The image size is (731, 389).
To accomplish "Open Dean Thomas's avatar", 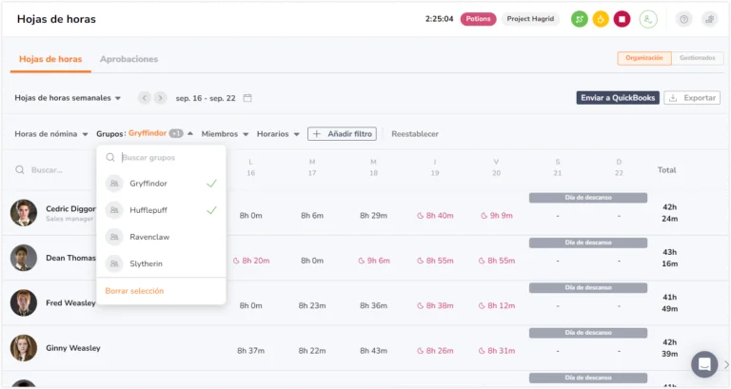I will point(23,258).
